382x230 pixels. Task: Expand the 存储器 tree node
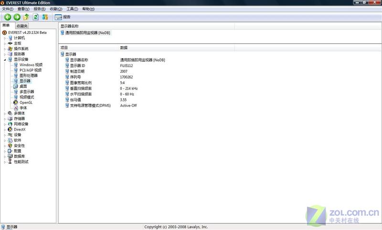pos(5,119)
